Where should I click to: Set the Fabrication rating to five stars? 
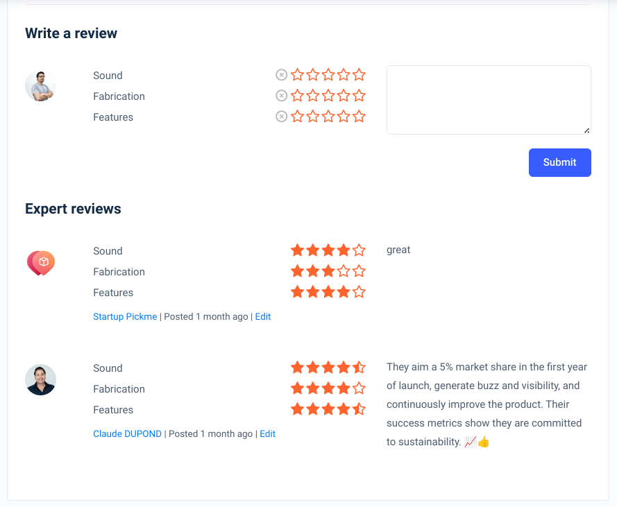[359, 96]
